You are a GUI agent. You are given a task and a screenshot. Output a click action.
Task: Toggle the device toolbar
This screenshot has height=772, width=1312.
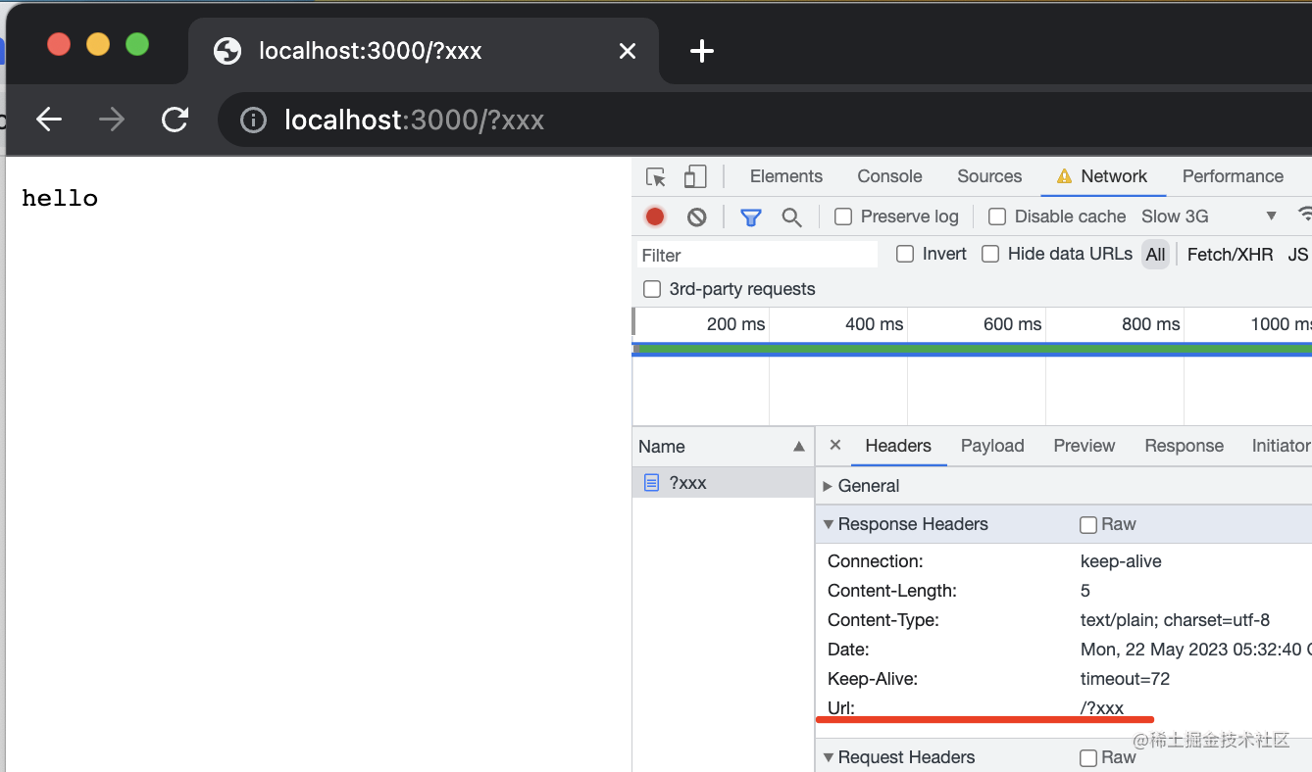(695, 176)
